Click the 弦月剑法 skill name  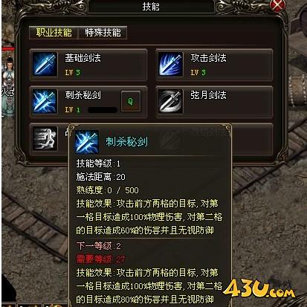point(208,95)
